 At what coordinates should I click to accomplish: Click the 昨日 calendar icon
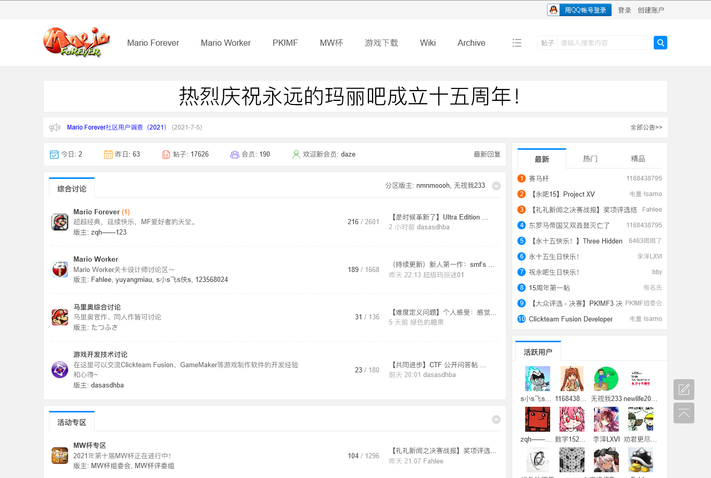tap(108, 154)
